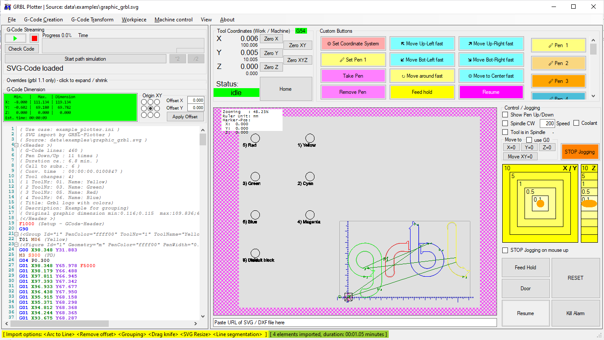Enable the Coolant checkbox
This screenshot has height=340, width=604.
[x=576, y=123]
